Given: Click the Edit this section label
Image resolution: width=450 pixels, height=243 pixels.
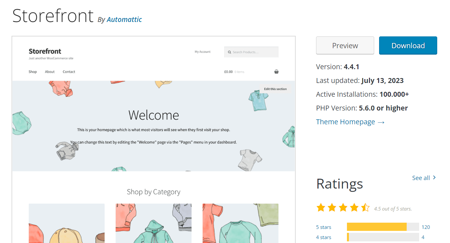Looking at the screenshot, I should tap(276, 89).
